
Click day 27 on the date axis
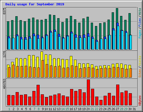click(x=117, y=109)
